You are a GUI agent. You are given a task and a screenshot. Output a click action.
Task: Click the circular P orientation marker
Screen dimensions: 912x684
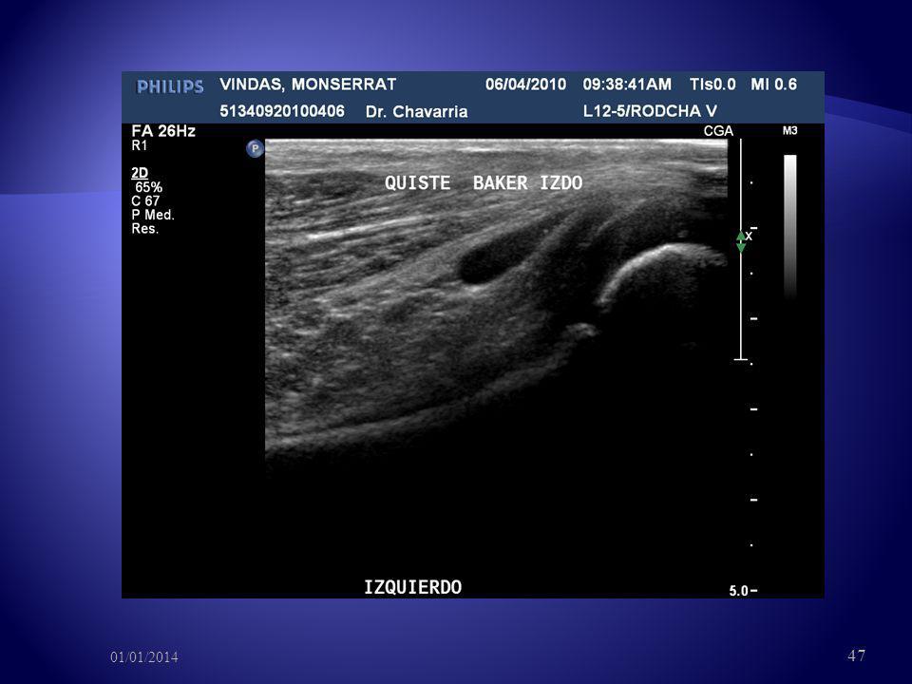[255, 149]
